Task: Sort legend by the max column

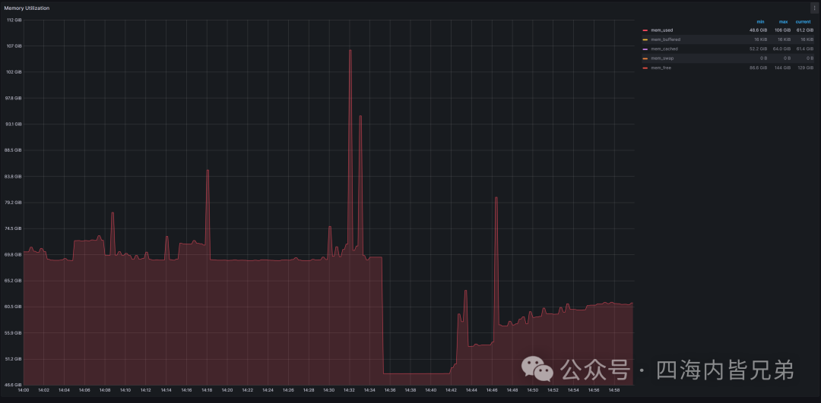Action: pos(783,22)
